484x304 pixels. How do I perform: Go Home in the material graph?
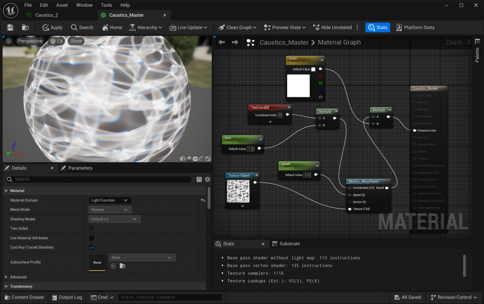coord(112,27)
